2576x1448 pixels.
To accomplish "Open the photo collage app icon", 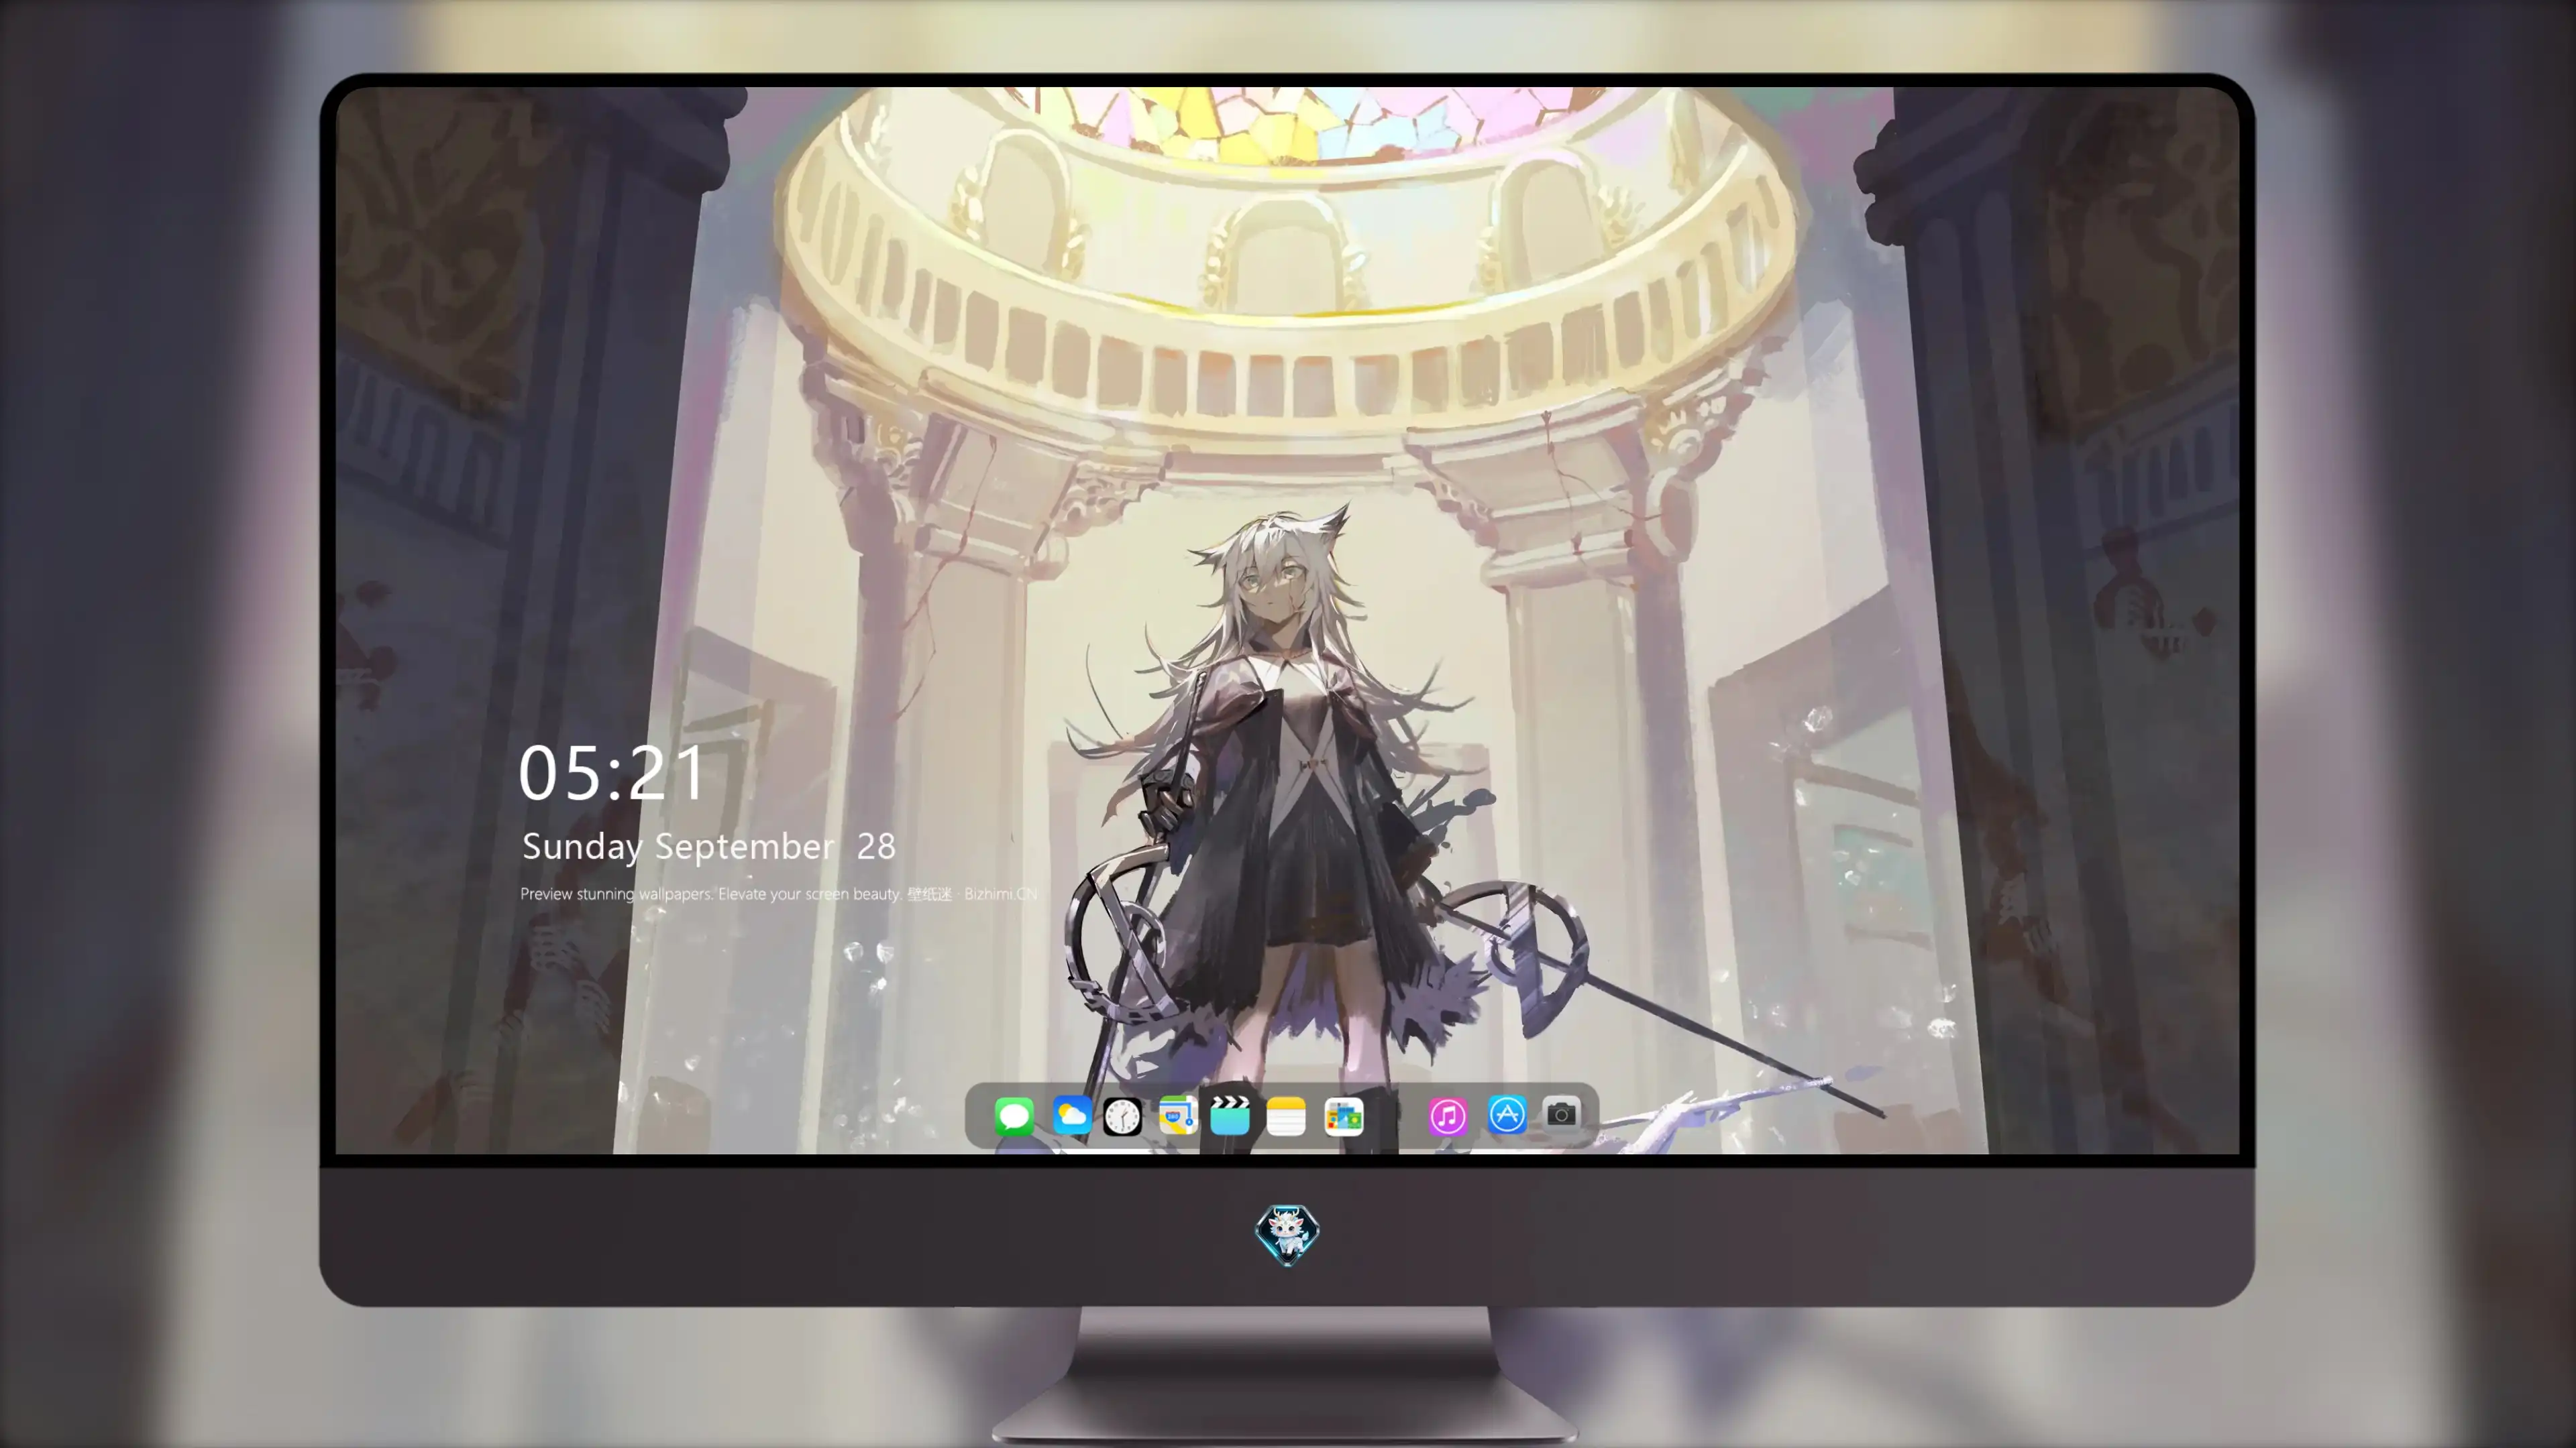I will click(1343, 1116).
